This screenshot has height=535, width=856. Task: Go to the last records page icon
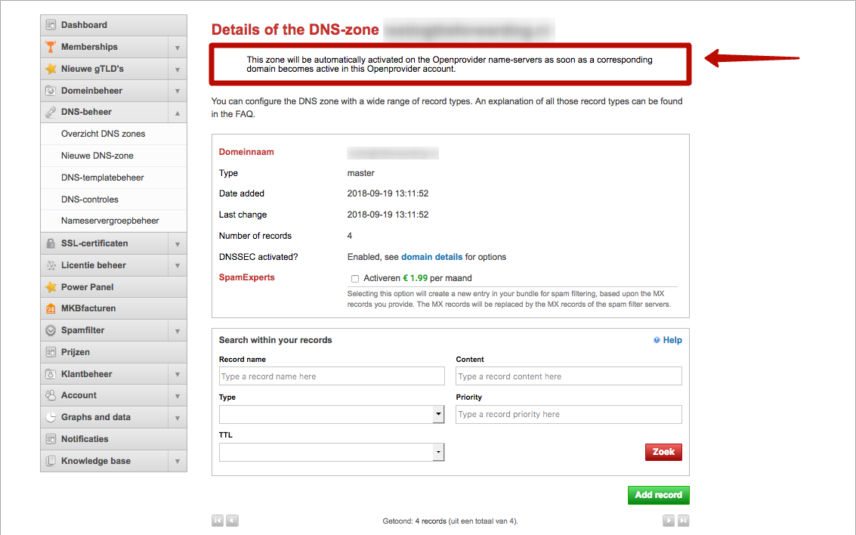pos(683,521)
